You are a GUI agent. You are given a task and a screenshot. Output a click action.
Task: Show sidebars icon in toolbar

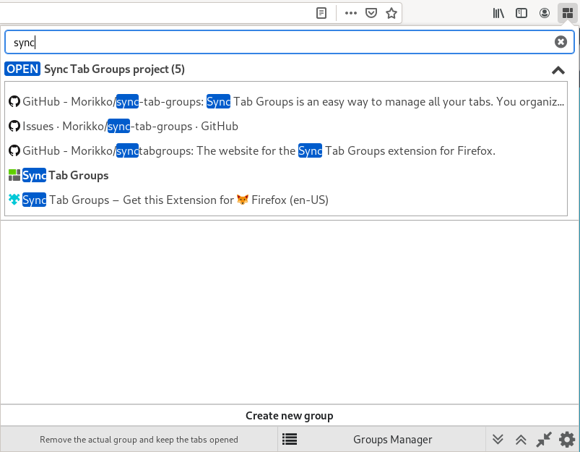[521, 13]
